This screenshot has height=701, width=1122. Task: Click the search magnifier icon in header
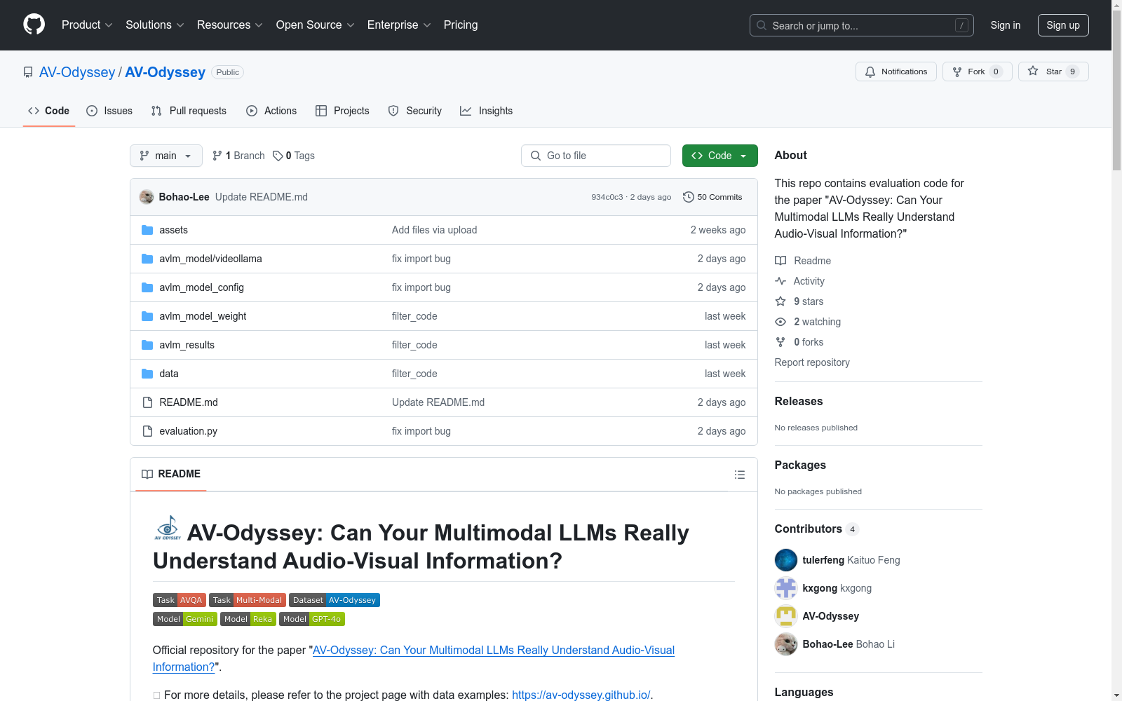[x=762, y=25]
